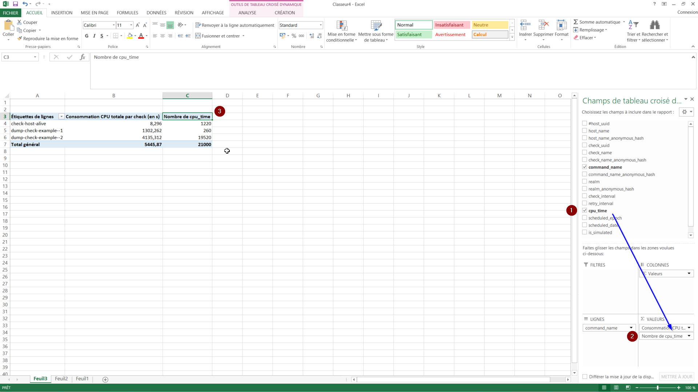Switch to the Feuil2 sheet tab

(61, 379)
